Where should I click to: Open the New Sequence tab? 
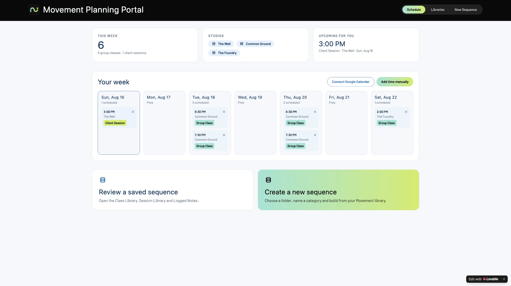465,10
